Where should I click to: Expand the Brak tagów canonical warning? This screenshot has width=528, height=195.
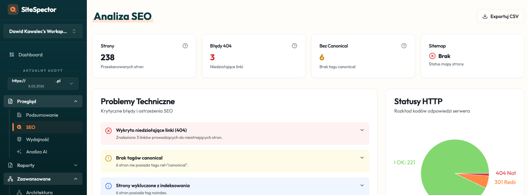[362, 158]
